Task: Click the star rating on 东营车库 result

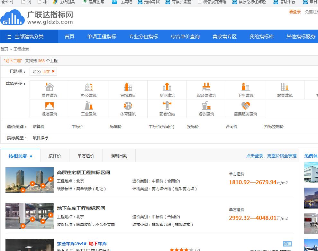Action: (181, 250)
